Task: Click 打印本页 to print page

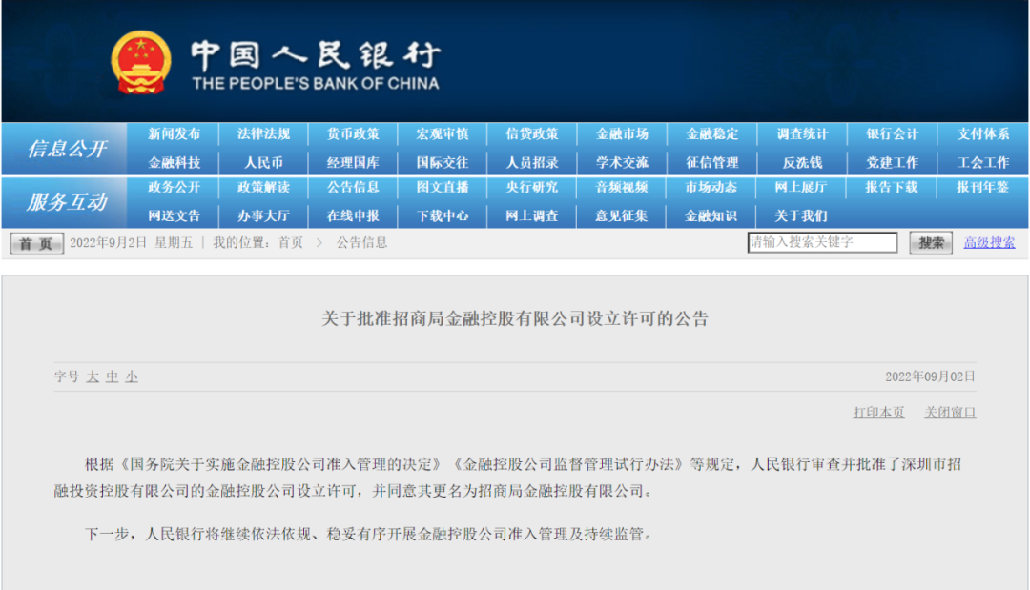Action: coord(879,412)
